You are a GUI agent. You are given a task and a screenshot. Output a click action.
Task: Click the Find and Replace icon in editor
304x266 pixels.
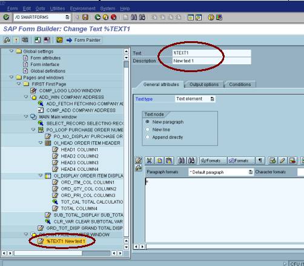(x=191, y=161)
